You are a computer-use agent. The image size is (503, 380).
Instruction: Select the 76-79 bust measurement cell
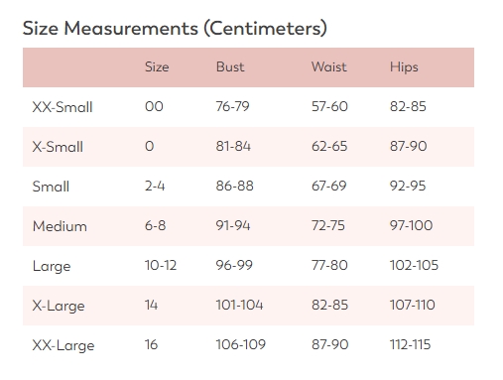[232, 106]
